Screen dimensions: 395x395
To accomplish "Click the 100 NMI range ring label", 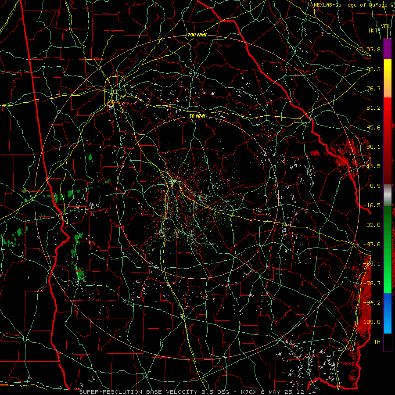I will tap(197, 35).
